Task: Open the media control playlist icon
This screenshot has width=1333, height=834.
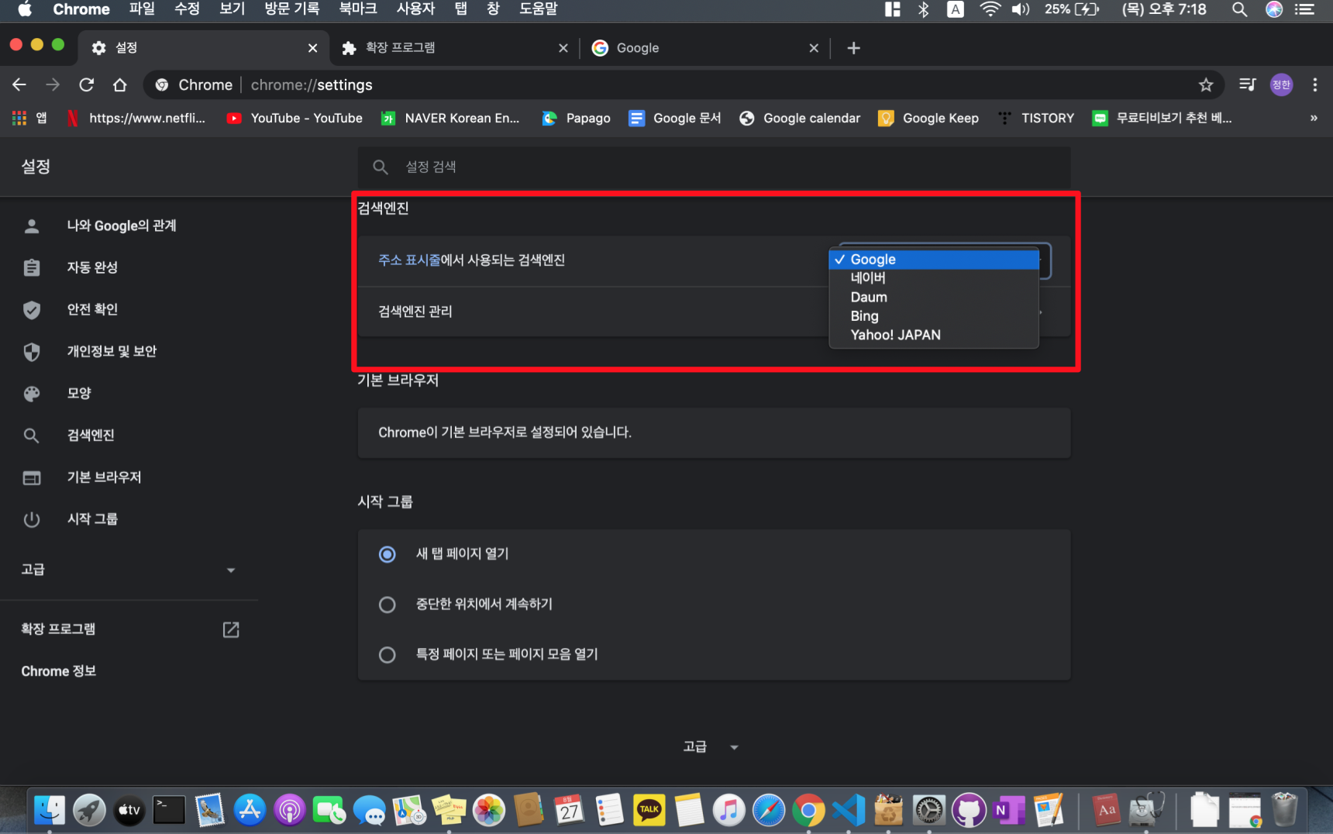Action: 1247,84
